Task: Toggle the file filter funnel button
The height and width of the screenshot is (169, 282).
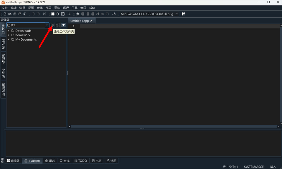Action: click(63, 25)
